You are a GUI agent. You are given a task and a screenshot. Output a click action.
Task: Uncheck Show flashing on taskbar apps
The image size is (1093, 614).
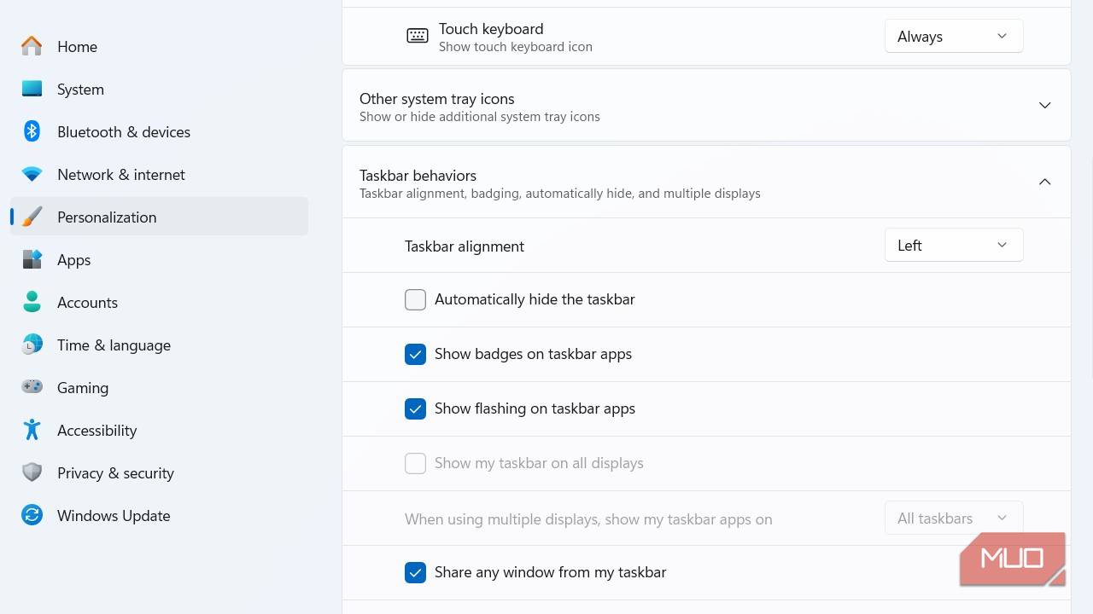[x=415, y=408]
